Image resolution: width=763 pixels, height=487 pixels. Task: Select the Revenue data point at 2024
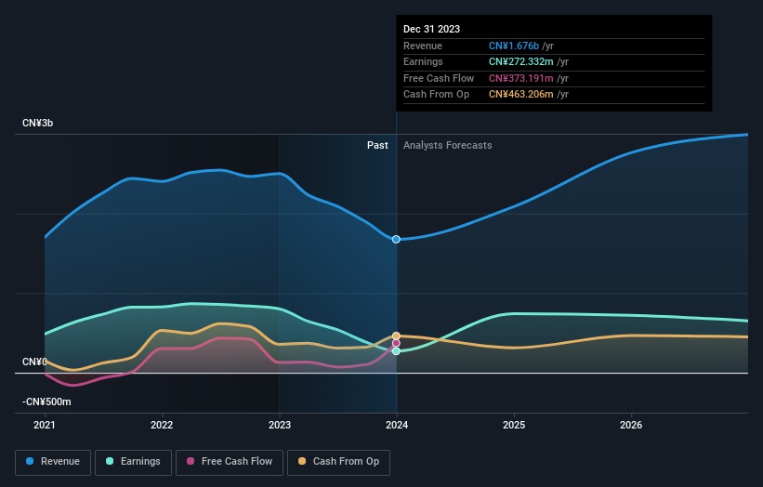(396, 240)
